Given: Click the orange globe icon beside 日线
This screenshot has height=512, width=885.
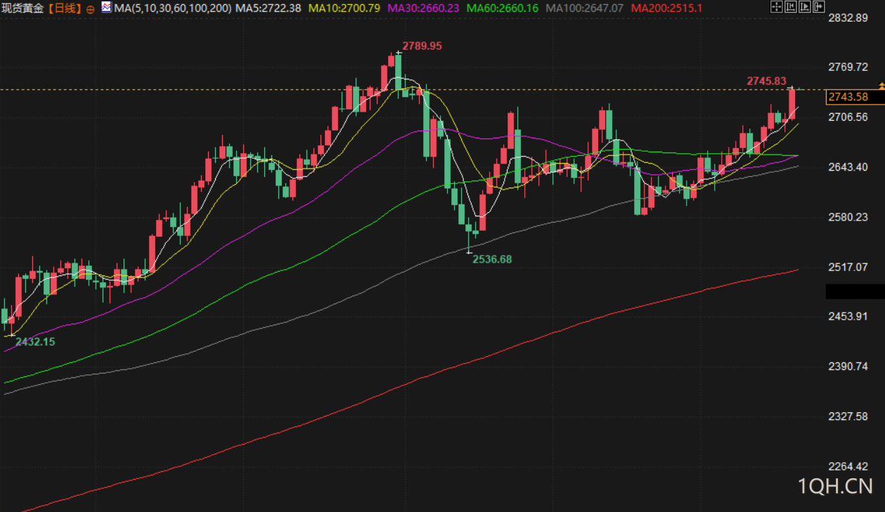Looking at the screenshot, I should click(x=90, y=8).
